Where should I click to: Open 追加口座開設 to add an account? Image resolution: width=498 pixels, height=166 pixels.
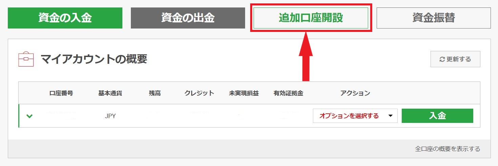click(311, 18)
